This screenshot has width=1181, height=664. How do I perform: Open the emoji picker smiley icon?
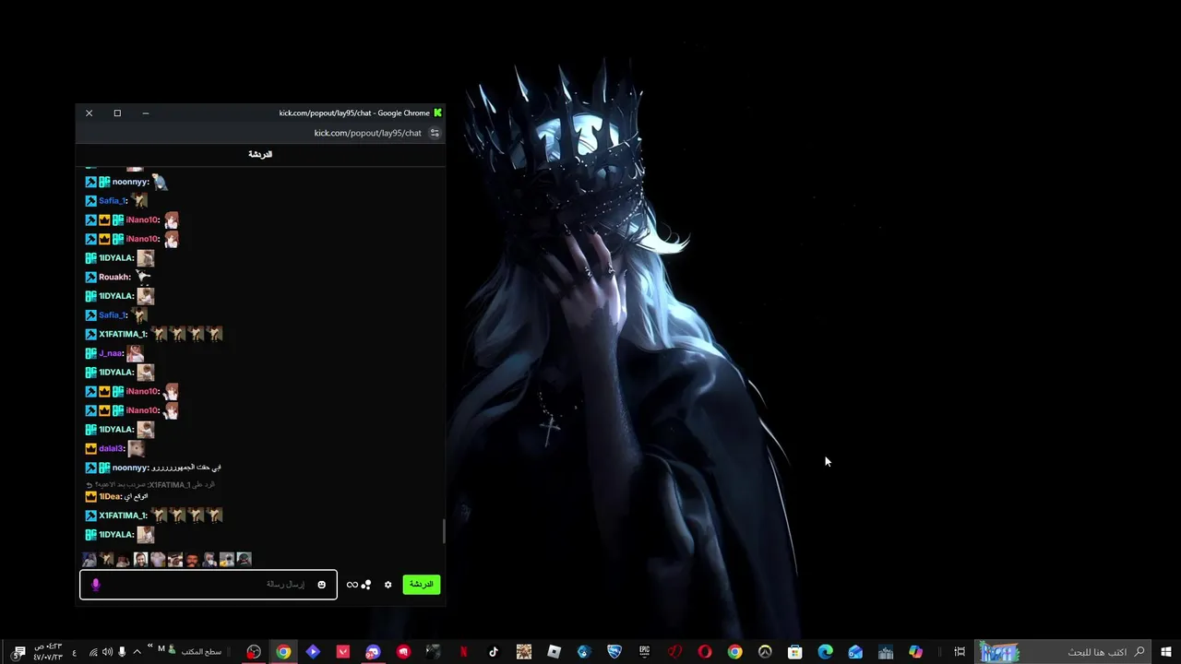click(x=321, y=585)
